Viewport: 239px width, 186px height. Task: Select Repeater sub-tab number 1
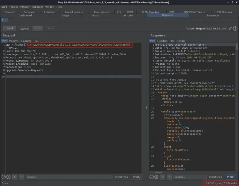tap(2, 20)
